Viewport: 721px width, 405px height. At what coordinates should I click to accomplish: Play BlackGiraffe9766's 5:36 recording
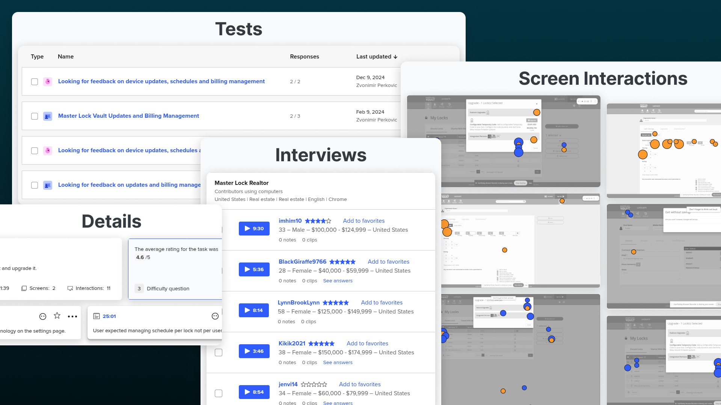[x=254, y=269]
